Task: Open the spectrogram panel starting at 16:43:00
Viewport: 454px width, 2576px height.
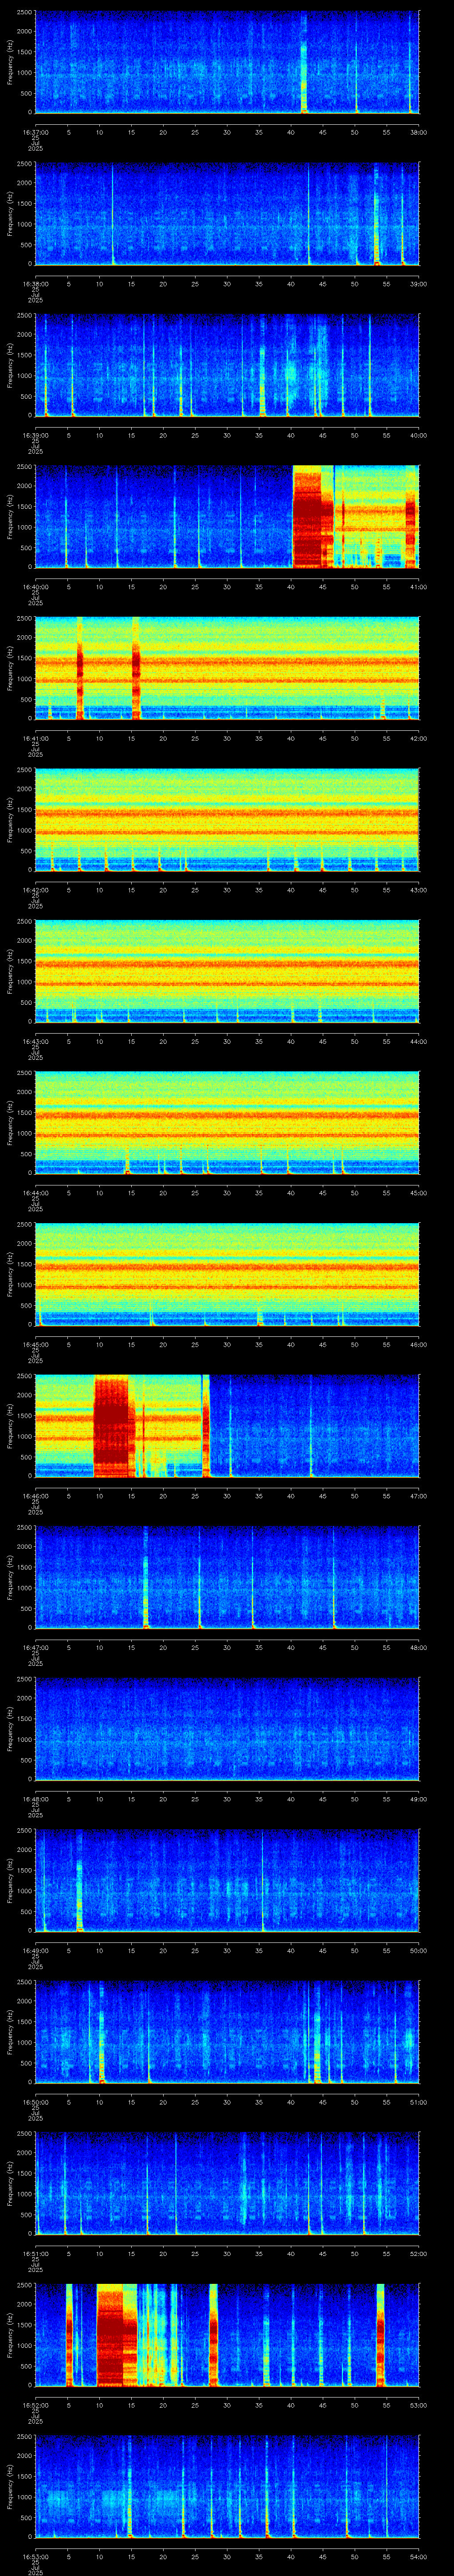Action: click(227, 971)
